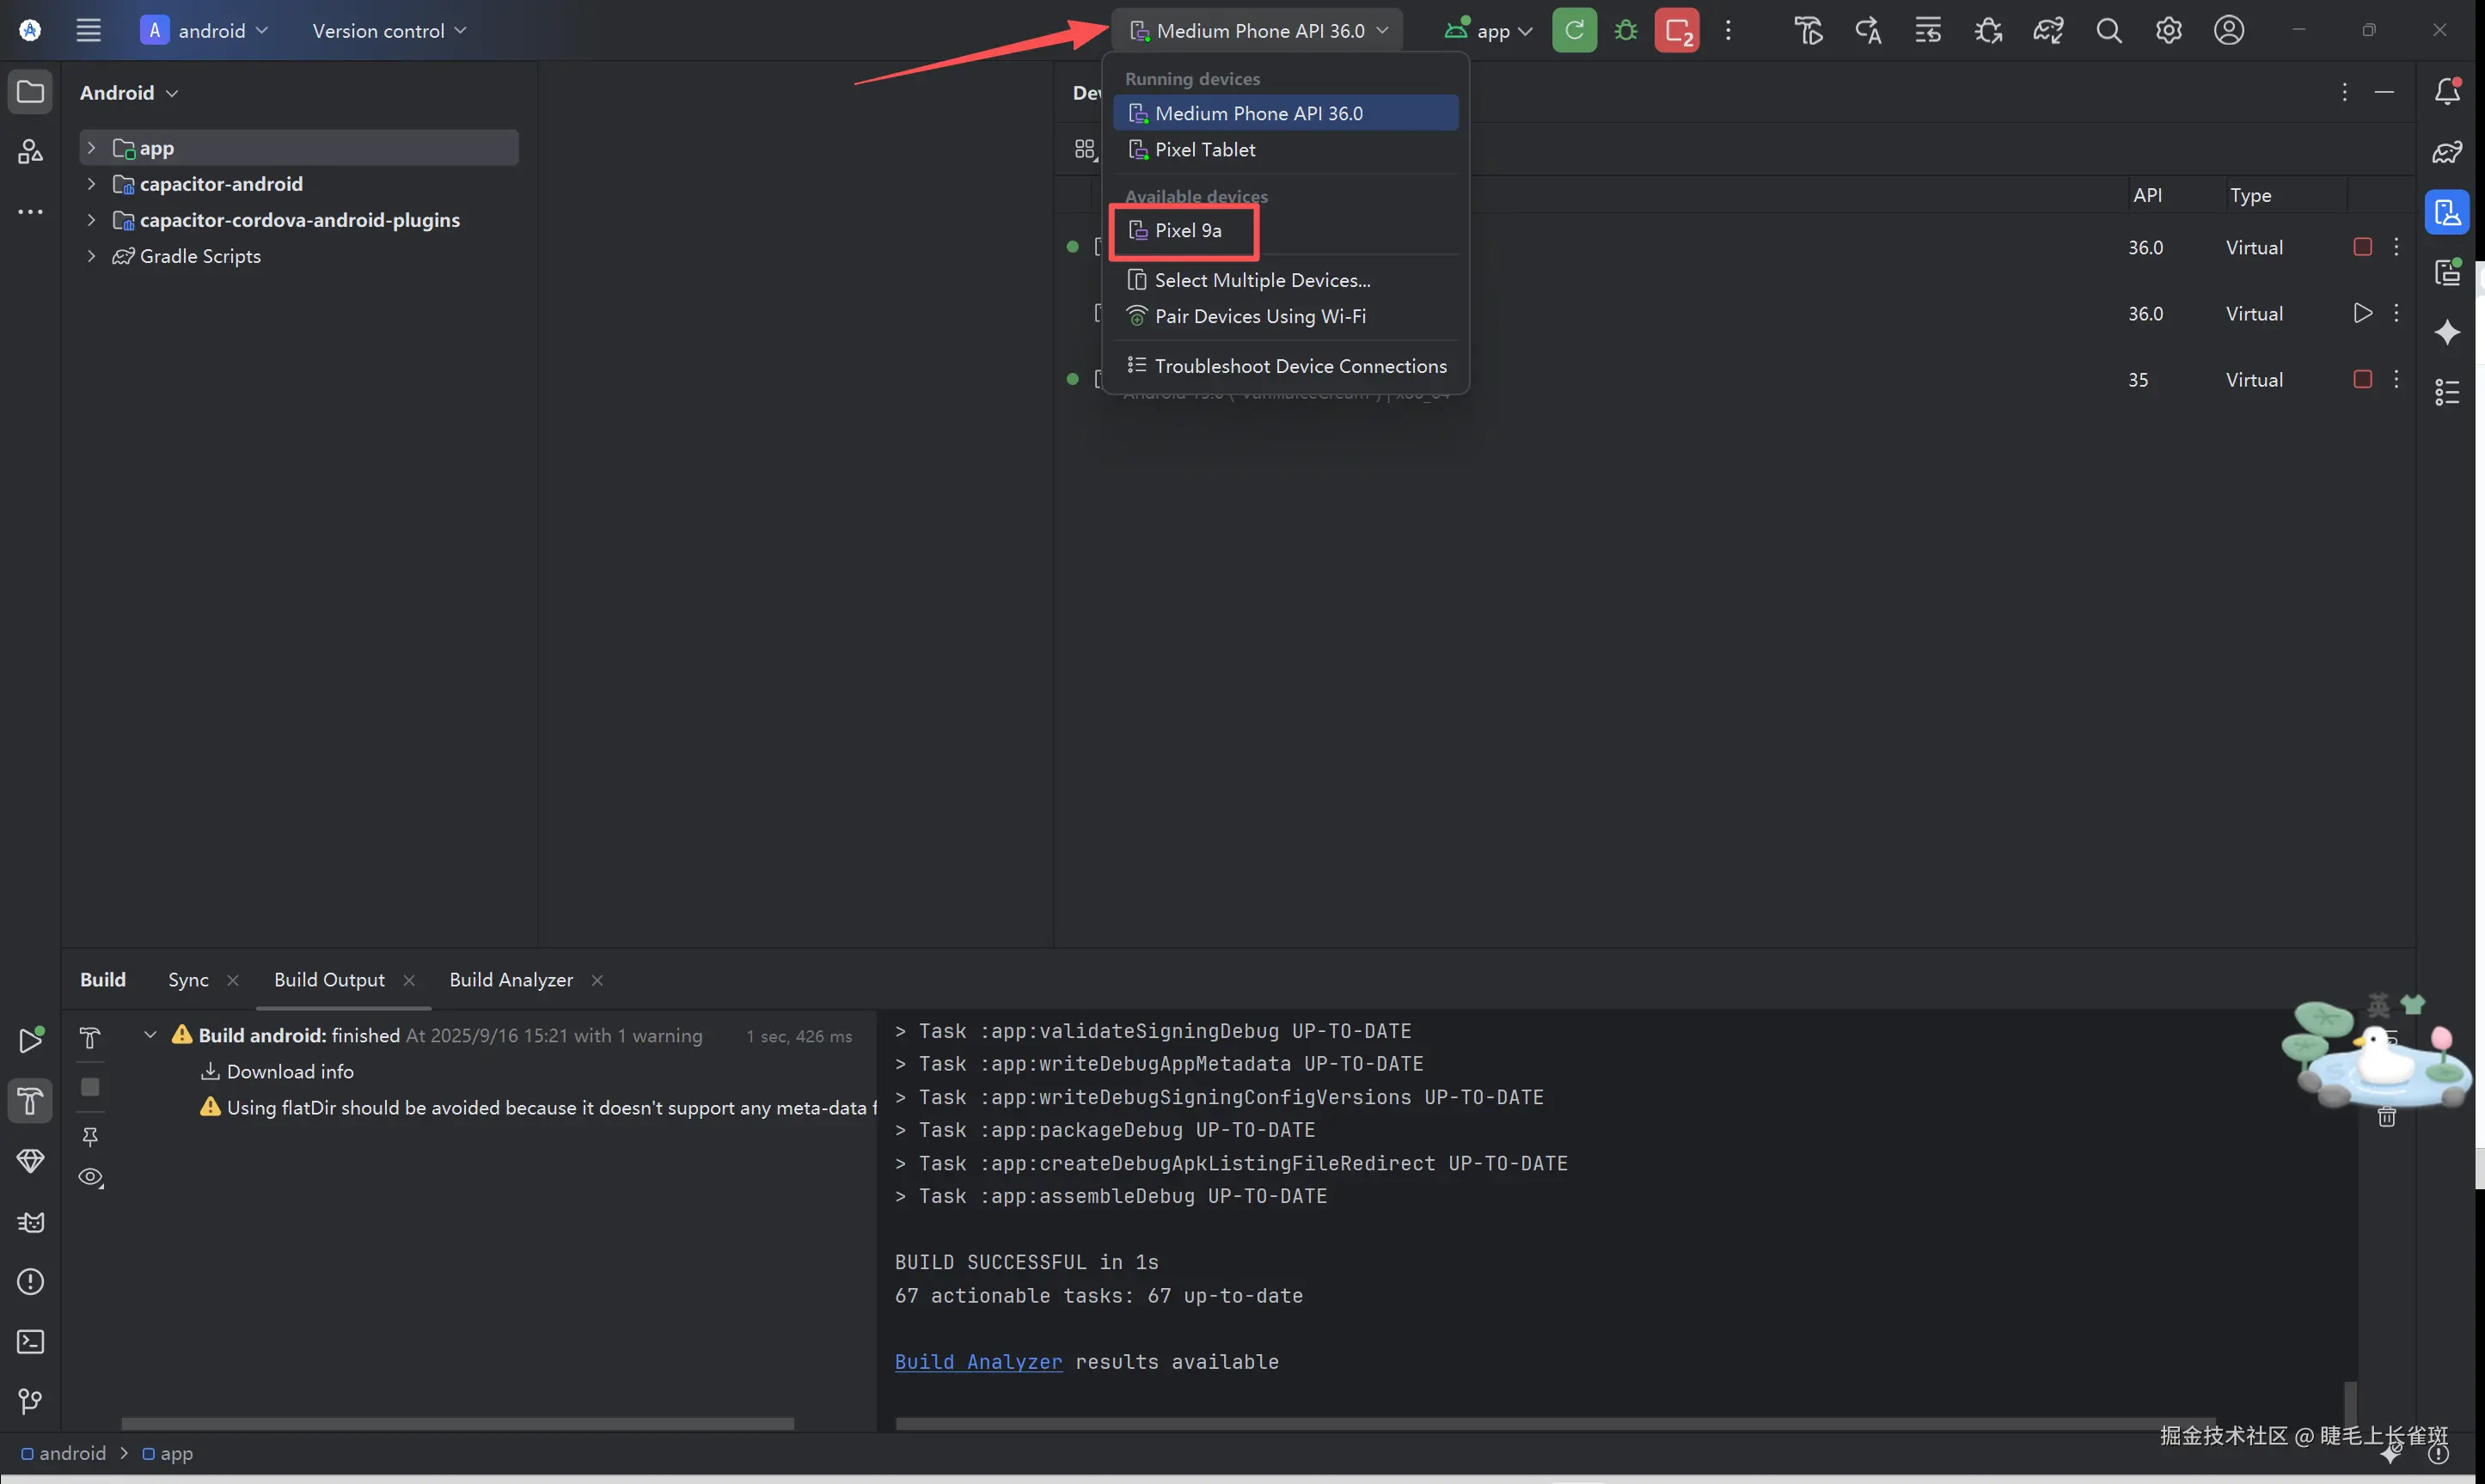This screenshot has width=2485, height=1484.
Task: Open the Logcat tool window icon
Action: [30, 1222]
